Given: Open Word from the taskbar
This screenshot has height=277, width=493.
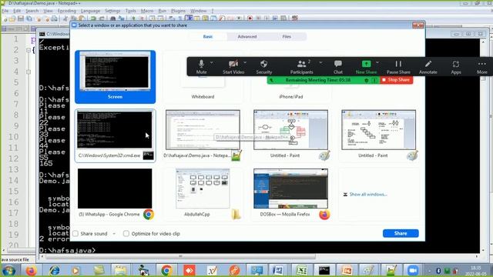Looking at the screenshot, I should click(x=278, y=270).
